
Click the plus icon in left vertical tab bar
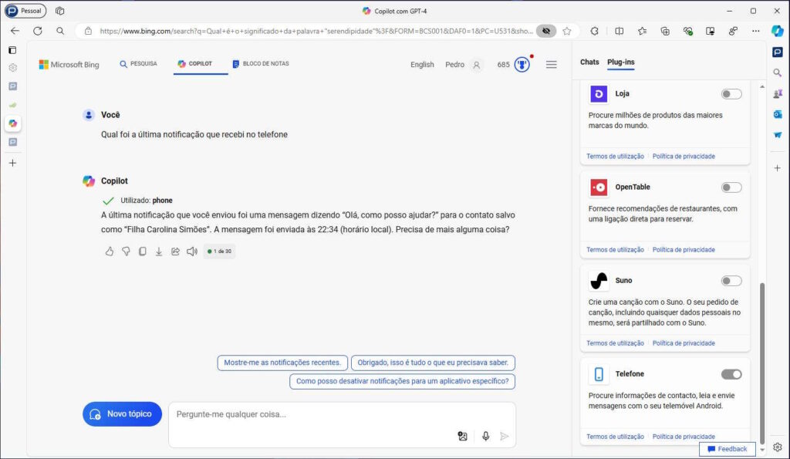12,163
